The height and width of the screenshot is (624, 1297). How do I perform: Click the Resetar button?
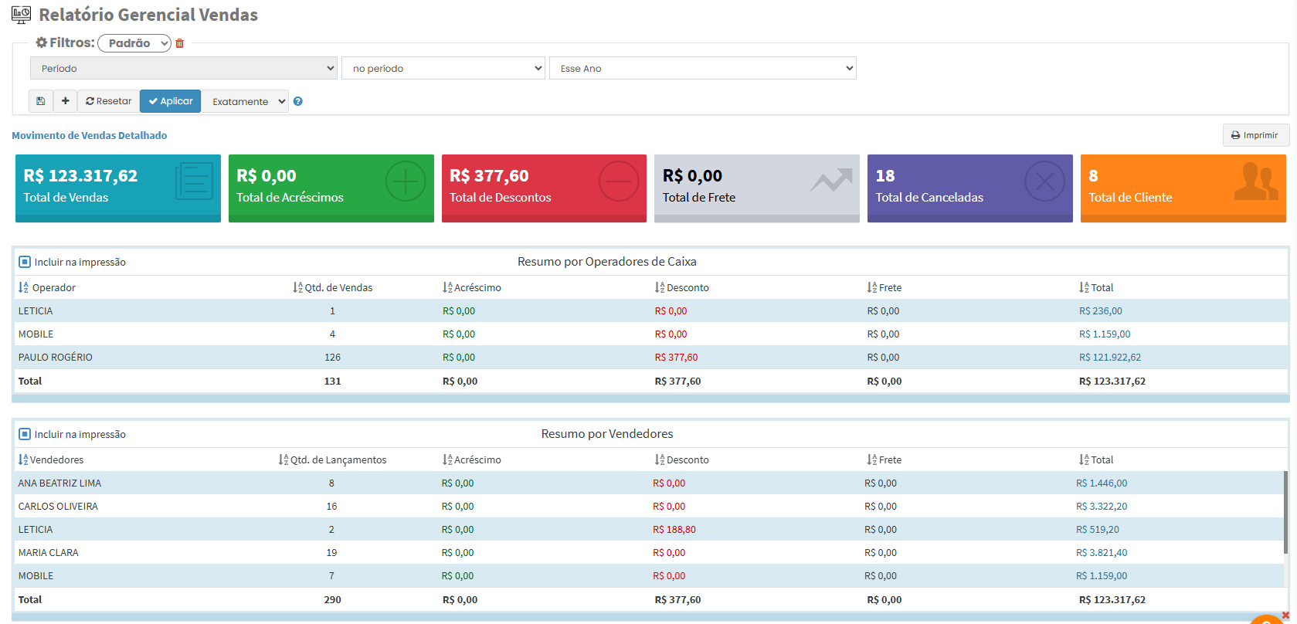click(108, 101)
